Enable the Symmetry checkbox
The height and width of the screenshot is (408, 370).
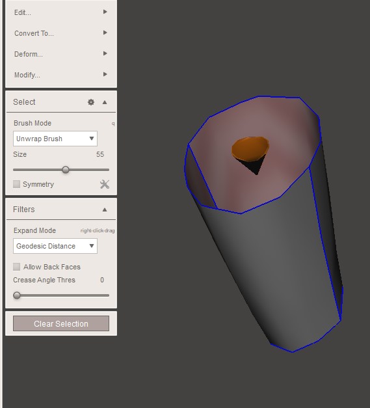[16, 184]
